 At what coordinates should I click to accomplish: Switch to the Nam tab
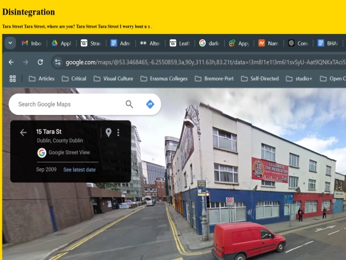click(x=268, y=43)
